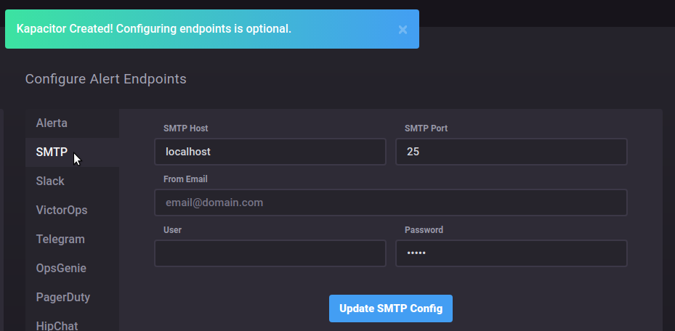The image size is (675, 331).
Task: Click the Password input field
Action: click(x=511, y=254)
